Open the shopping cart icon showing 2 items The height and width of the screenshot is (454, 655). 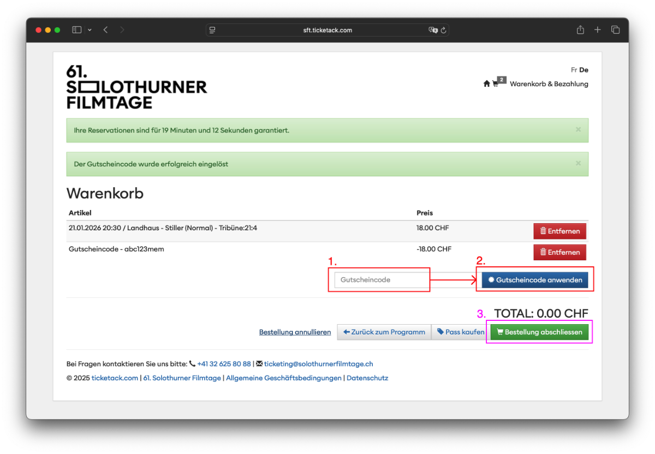click(495, 85)
